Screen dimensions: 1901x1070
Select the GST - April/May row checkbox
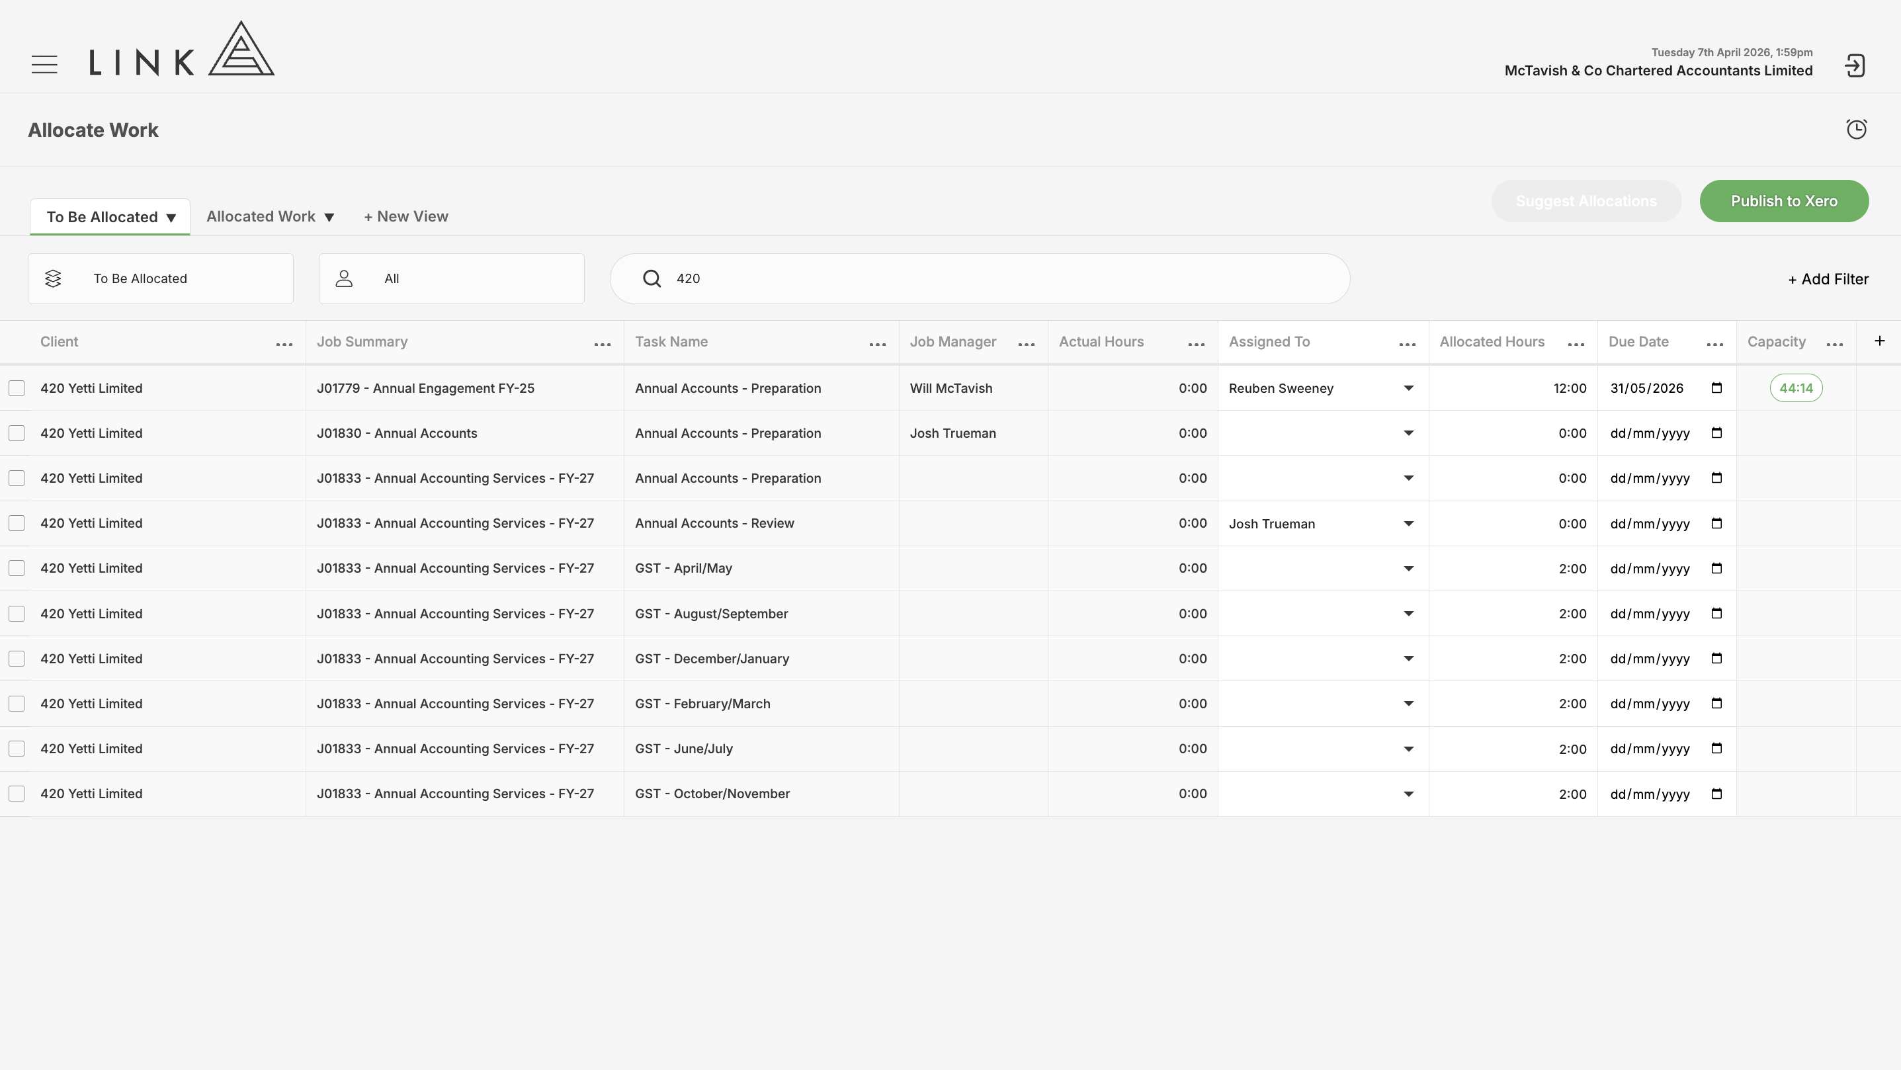pyautogui.click(x=17, y=568)
